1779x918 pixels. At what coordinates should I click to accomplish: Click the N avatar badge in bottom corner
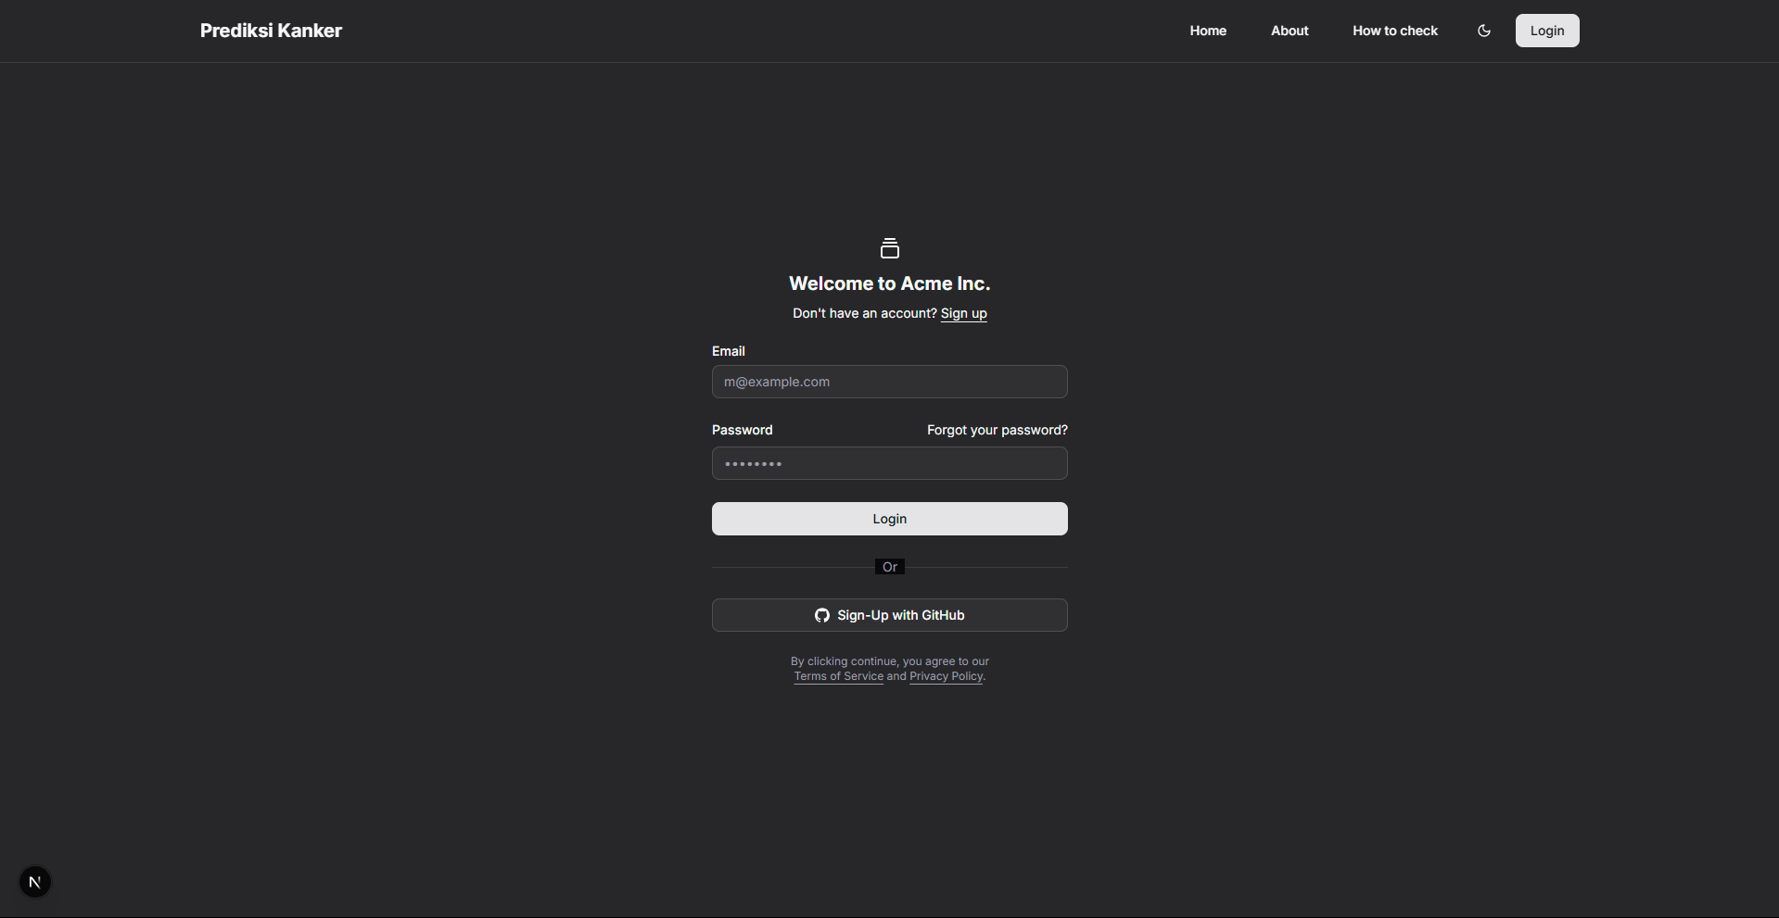[34, 881]
